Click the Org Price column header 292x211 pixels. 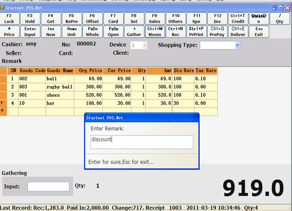point(88,71)
